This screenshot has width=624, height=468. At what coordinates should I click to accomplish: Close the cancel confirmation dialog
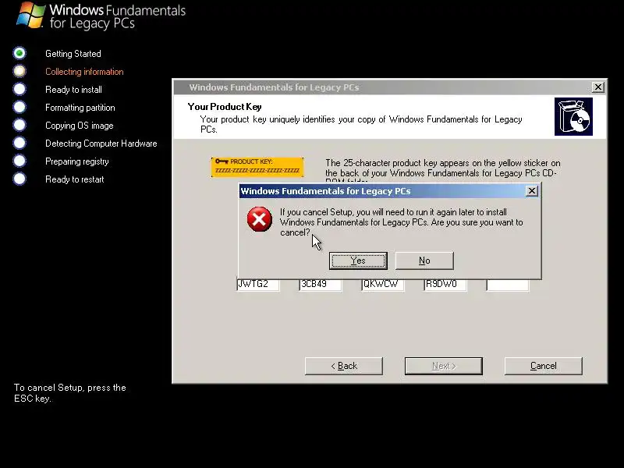click(532, 191)
